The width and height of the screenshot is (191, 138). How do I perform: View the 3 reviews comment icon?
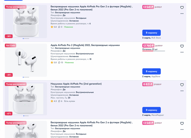(x=59, y=27)
